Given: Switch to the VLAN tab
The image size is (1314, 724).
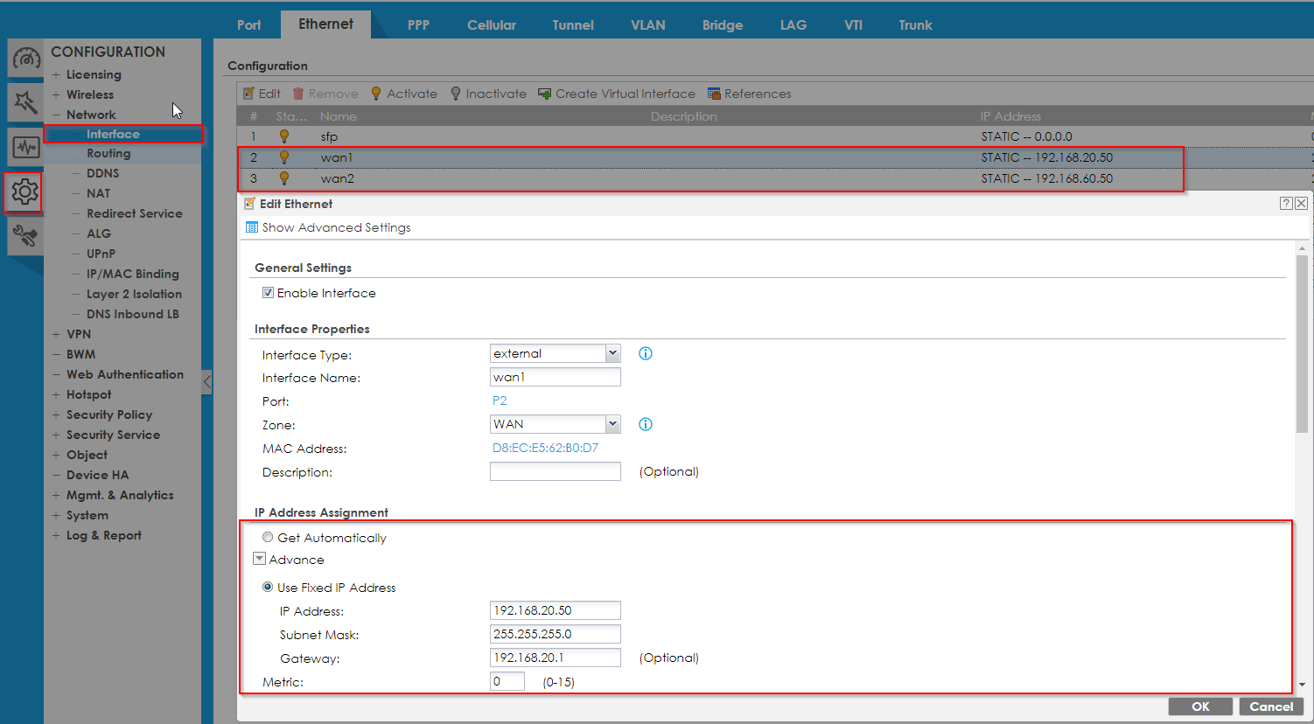Looking at the screenshot, I should pos(647,25).
